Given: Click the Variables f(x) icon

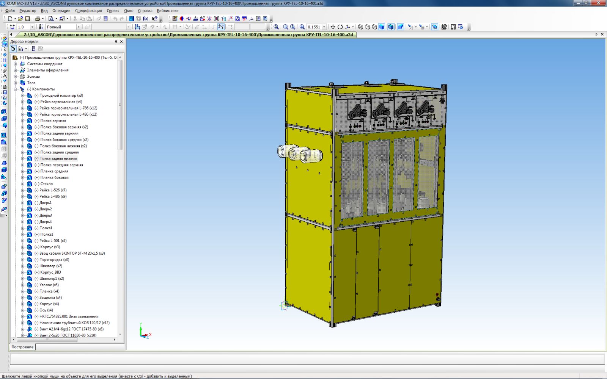Looking at the screenshot, I should [145, 19].
